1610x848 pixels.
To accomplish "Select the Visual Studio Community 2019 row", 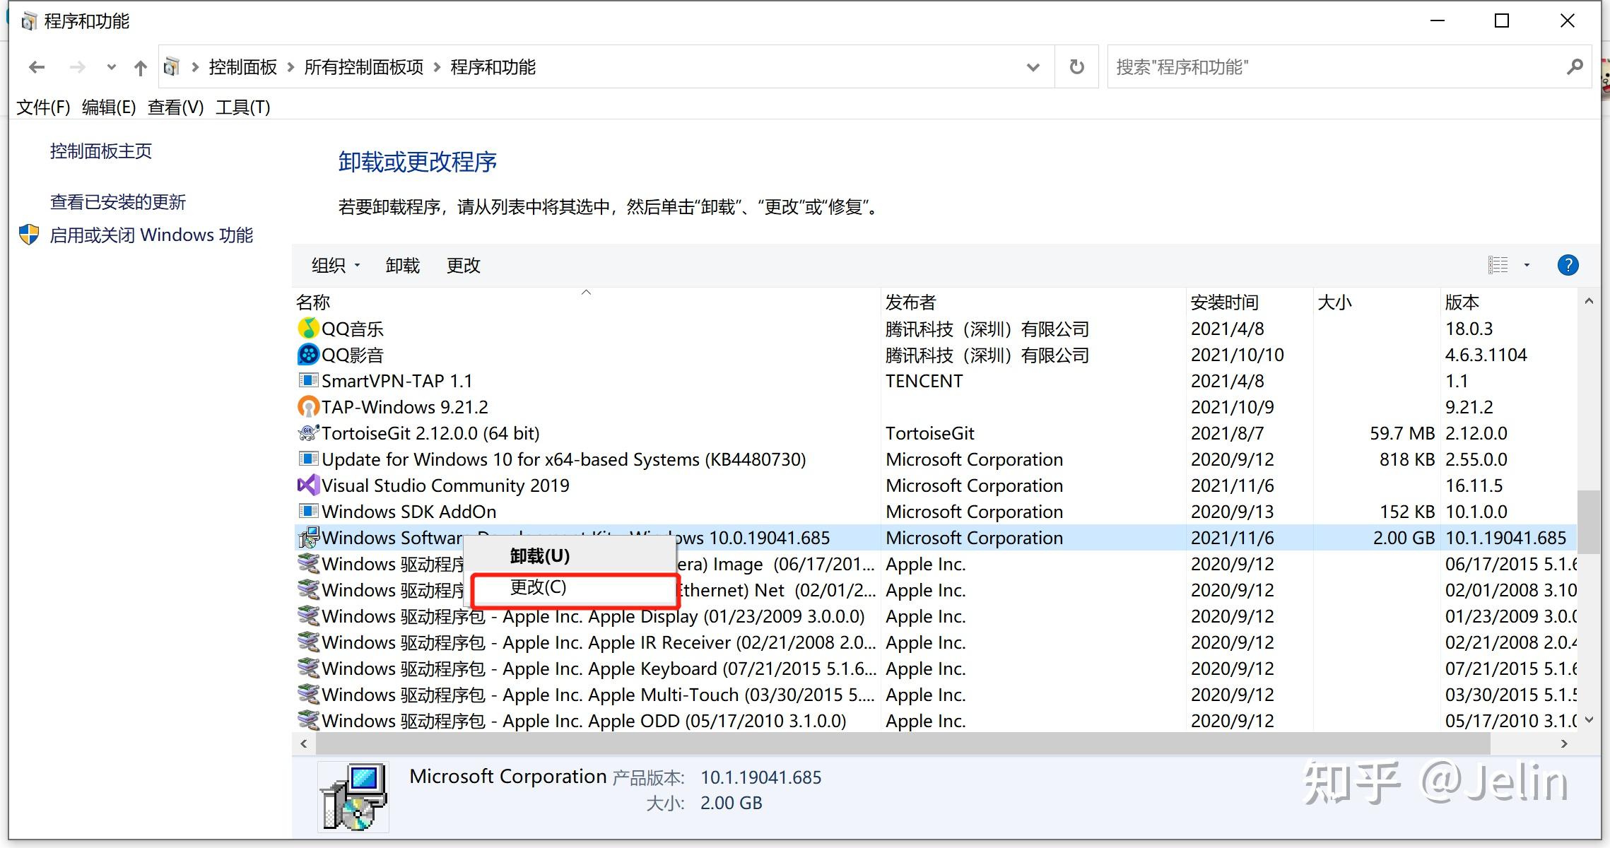I will (935, 485).
